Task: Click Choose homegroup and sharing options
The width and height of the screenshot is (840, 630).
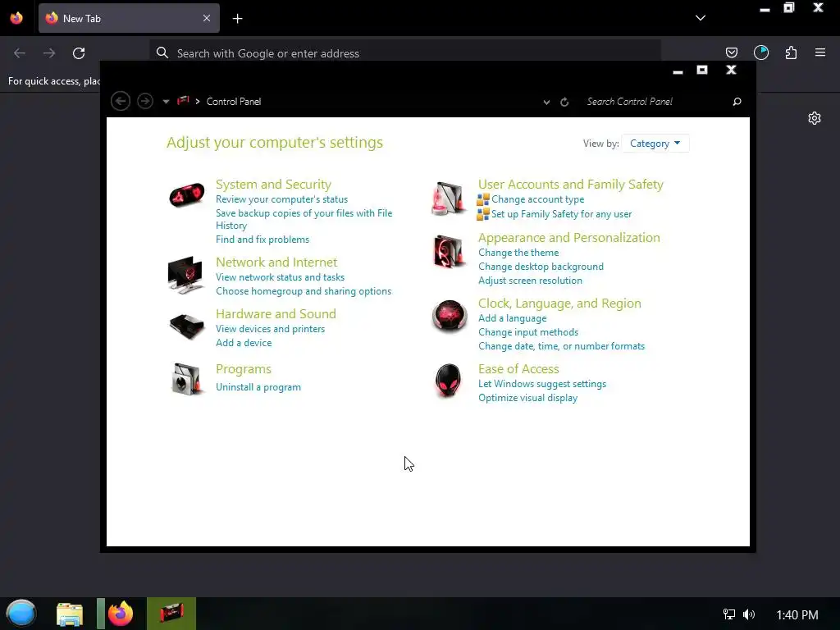Action: [x=304, y=291]
